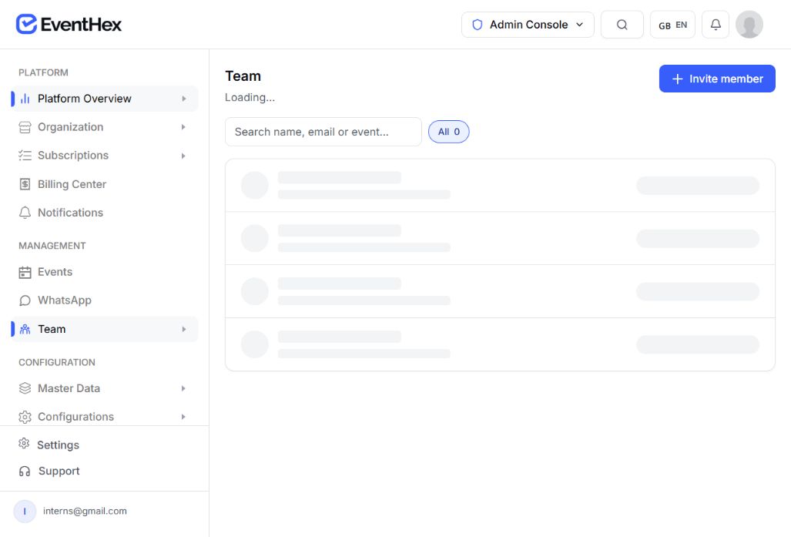791x537 pixels.
Task: Open WhatsApp in the sidebar
Action: pos(105,300)
